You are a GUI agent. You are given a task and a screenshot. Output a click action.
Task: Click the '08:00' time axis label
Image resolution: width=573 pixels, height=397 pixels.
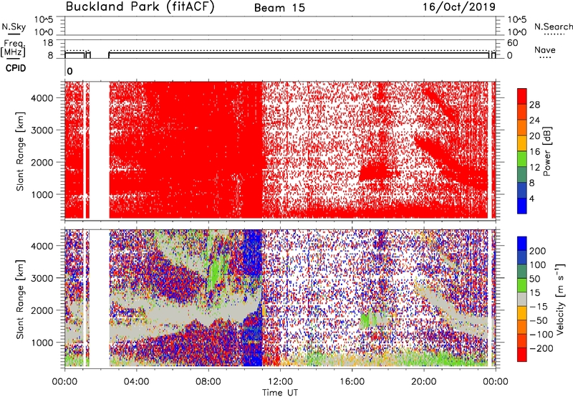pos(208,382)
